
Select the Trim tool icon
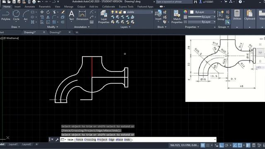point(54,12)
